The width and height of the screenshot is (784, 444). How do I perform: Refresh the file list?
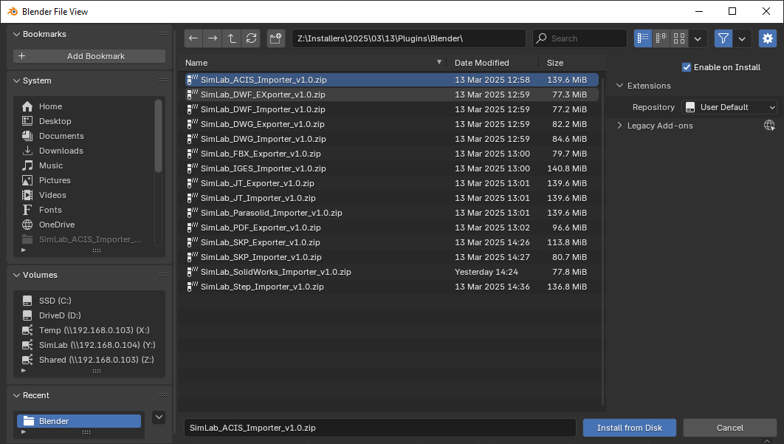251,38
